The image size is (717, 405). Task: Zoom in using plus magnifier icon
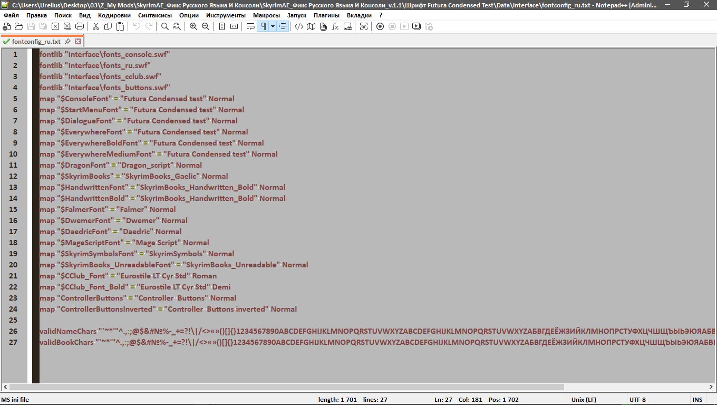[193, 26]
